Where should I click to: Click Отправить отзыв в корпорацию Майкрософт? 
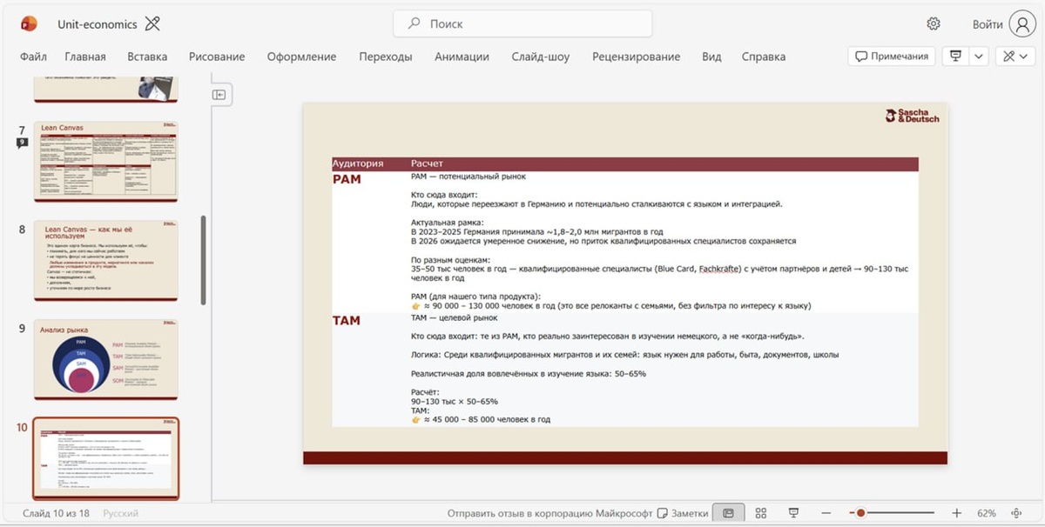coord(549,513)
